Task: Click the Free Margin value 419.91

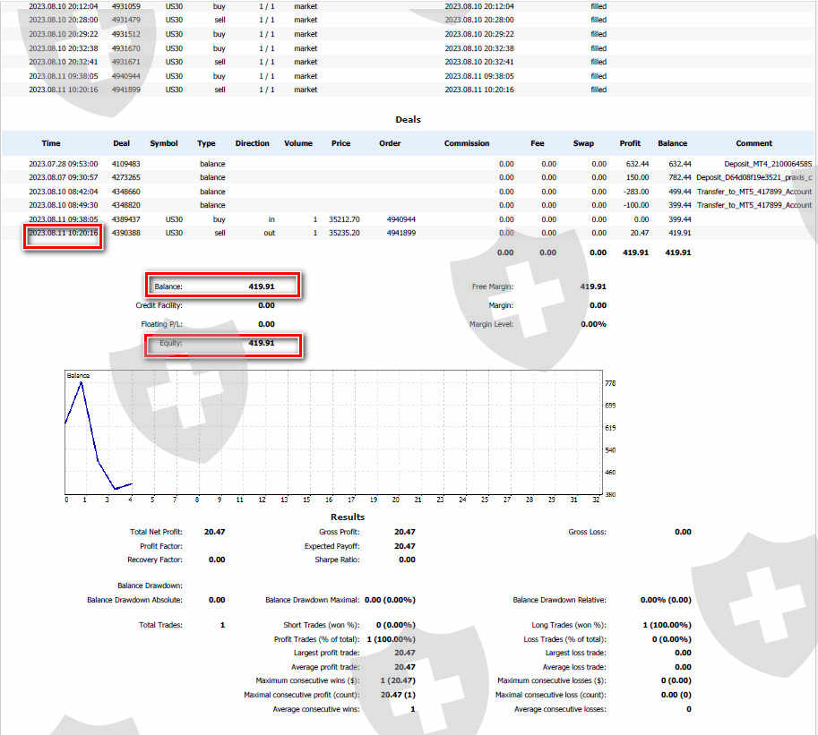Action: tap(592, 286)
